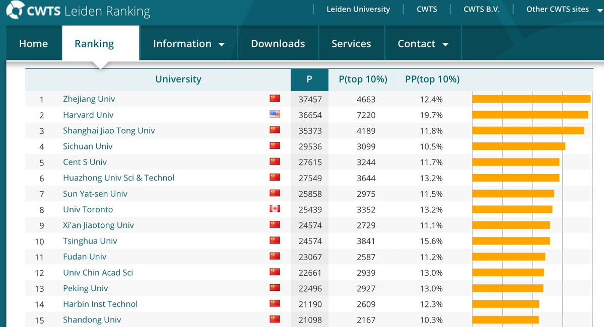This screenshot has width=604, height=327.
Task: Open the Tsinghua Univ link
Action: pos(90,241)
